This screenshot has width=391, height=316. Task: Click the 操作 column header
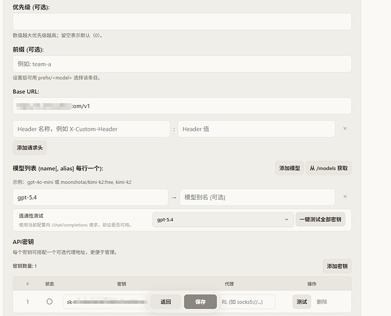click(x=312, y=284)
